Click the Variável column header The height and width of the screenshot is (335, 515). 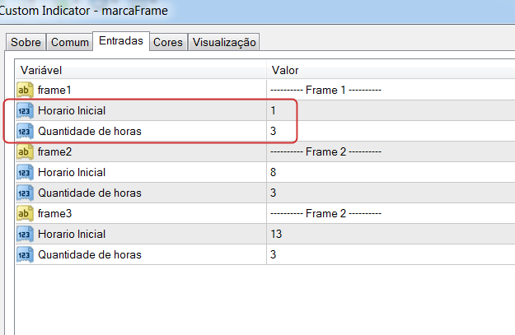pos(141,70)
